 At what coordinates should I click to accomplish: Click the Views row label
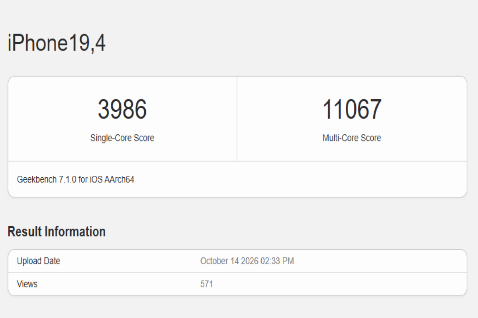27,284
